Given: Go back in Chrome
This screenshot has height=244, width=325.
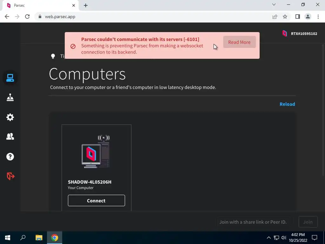Looking at the screenshot, I should (x=7, y=17).
